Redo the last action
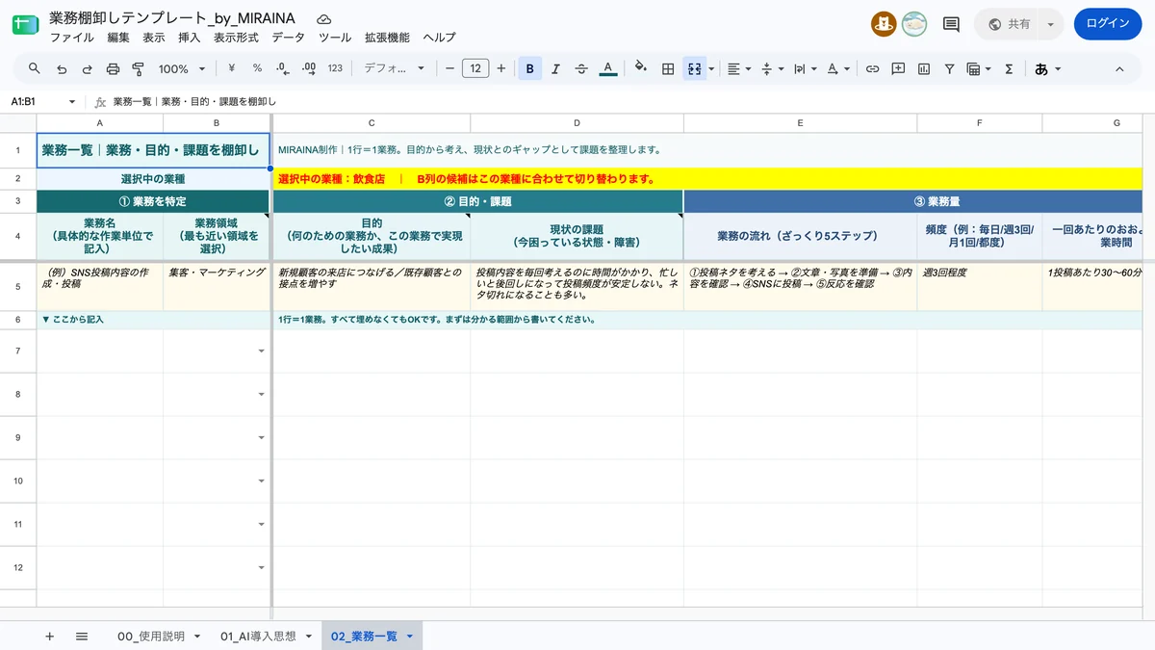 click(x=87, y=68)
